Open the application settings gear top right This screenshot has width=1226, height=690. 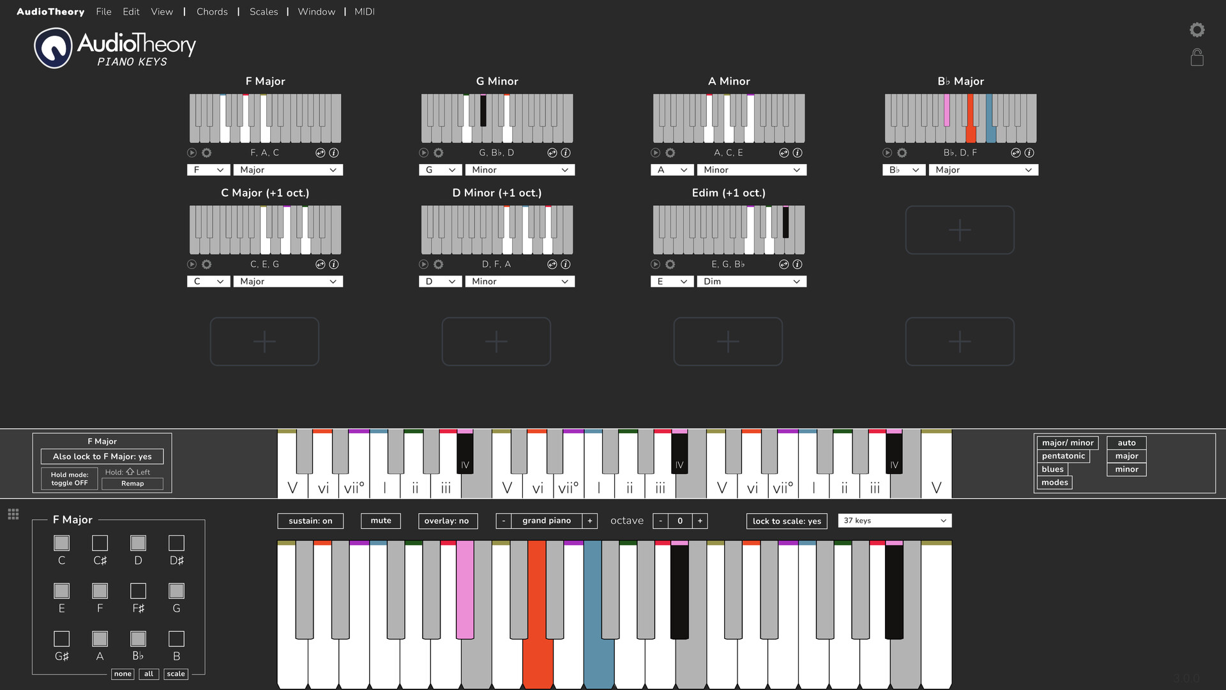pyautogui.click(x=1197, y=29)
